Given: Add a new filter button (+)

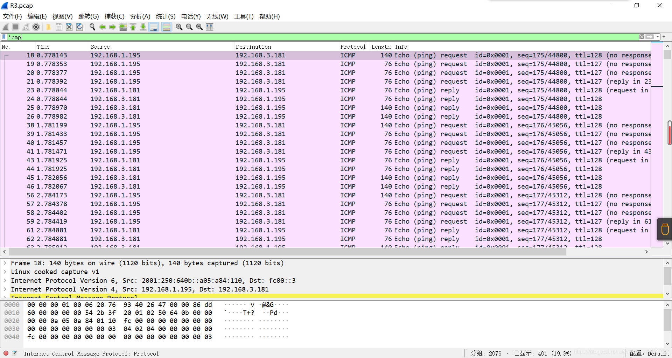Looking at the screenshot, I should [664, 37].
